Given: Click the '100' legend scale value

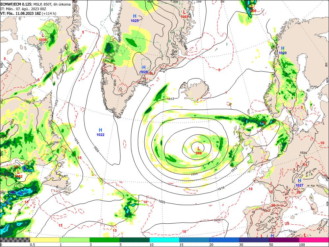Looking at the screenshot, I should tap(302, 245).
